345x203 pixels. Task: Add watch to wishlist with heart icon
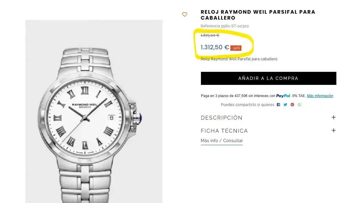[x=185, y=14]
